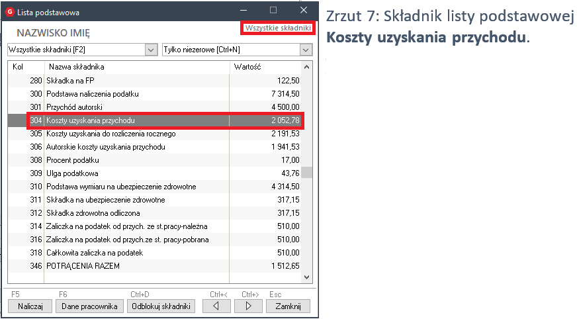Click the Kol column header
Screen dimensions: 577x319
(x=26, y=67)
